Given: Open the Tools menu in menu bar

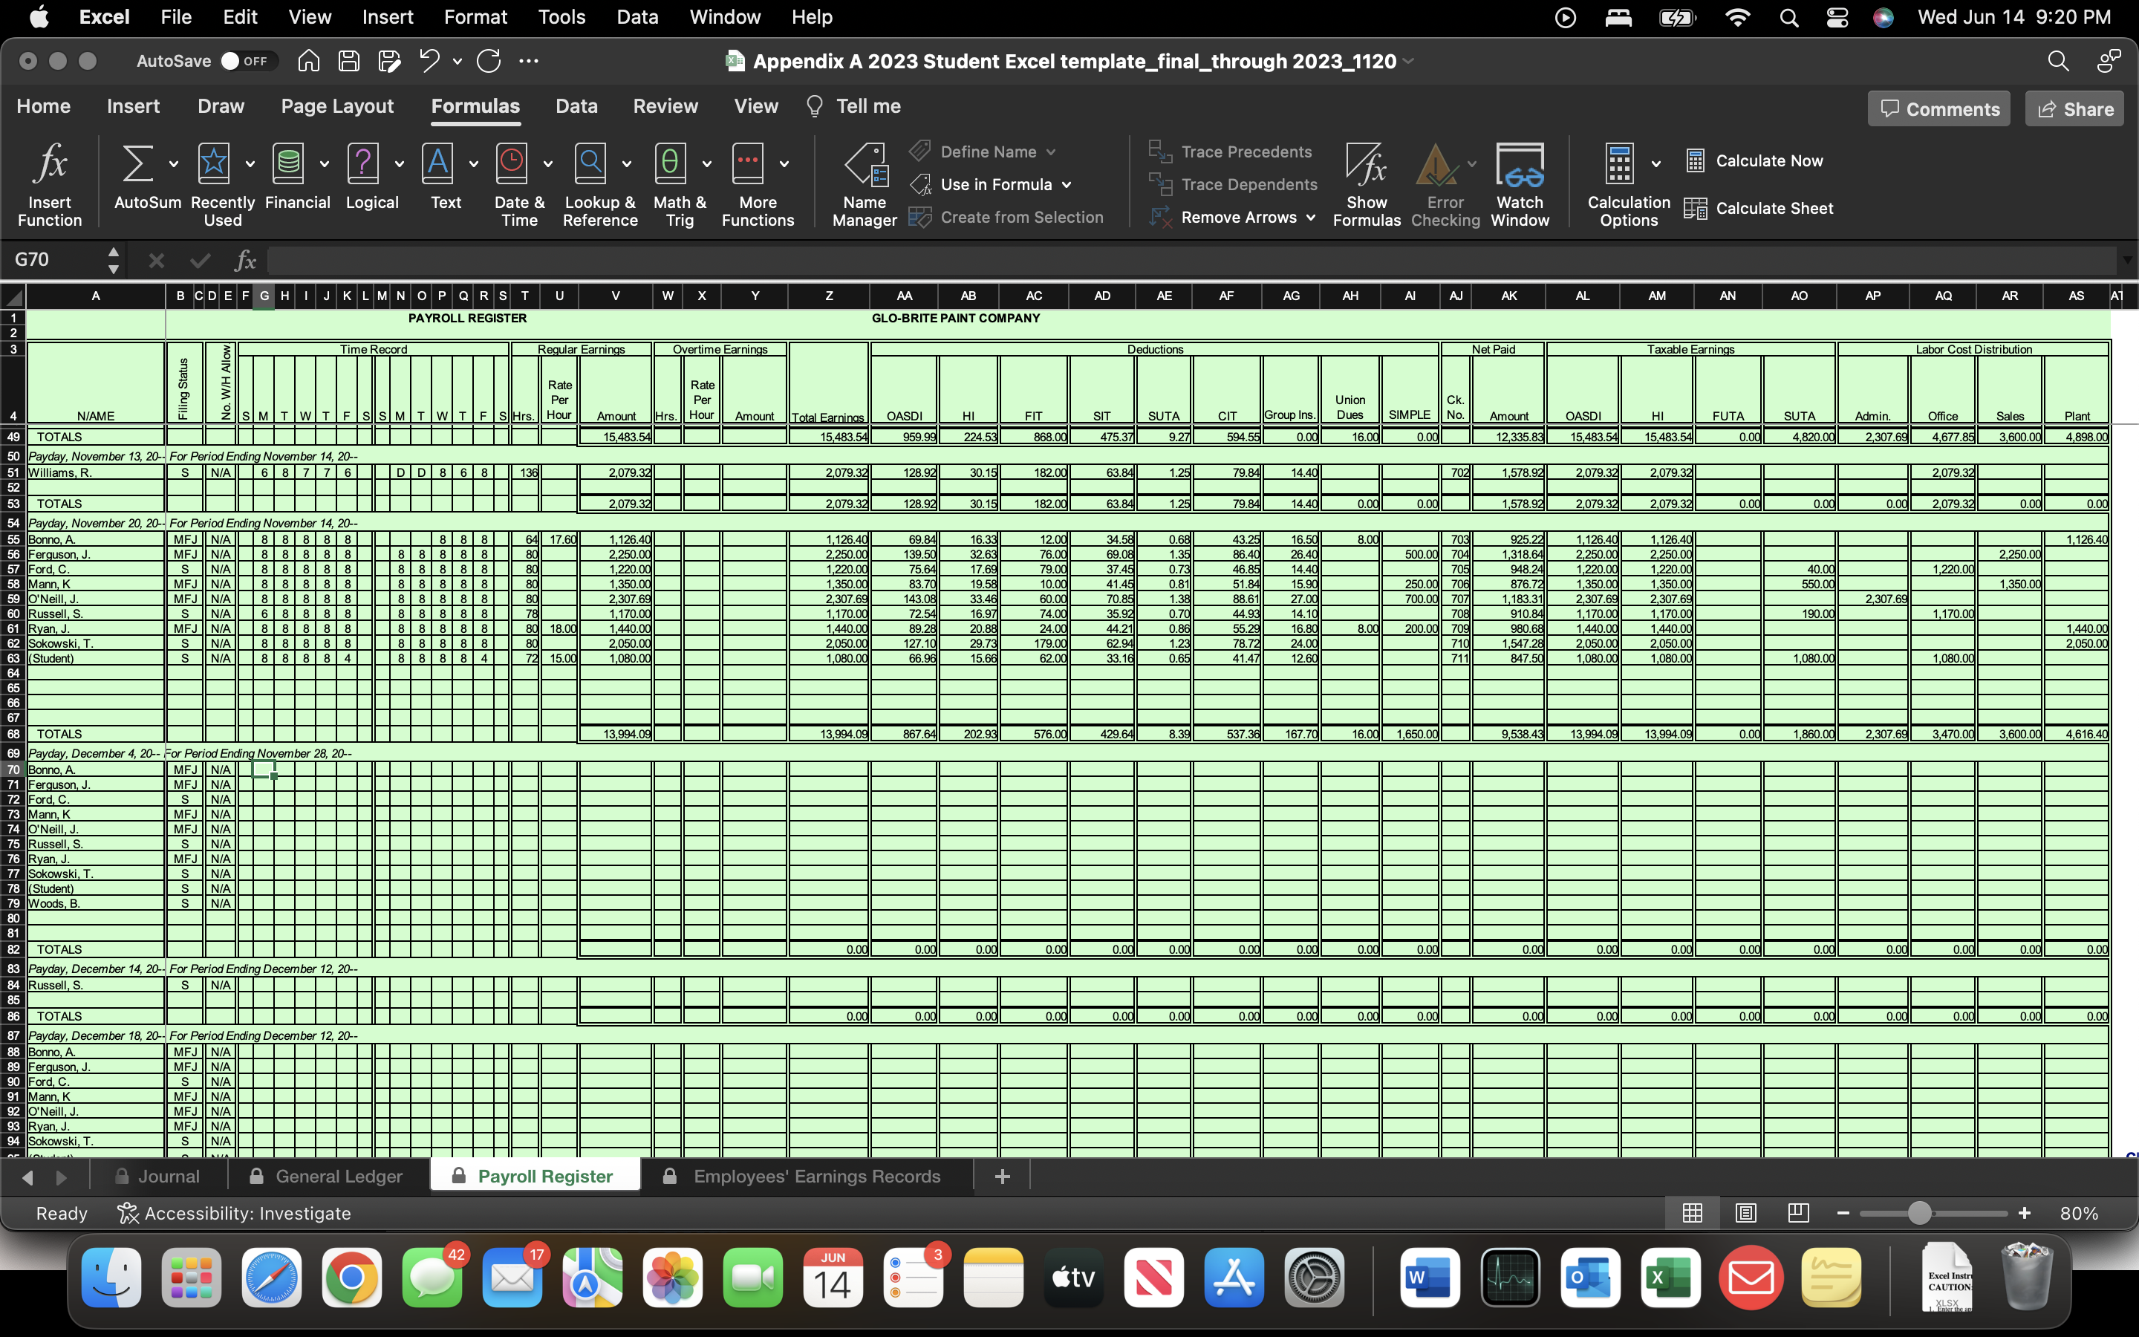Looking at the screenshot, I should (561, 17).
